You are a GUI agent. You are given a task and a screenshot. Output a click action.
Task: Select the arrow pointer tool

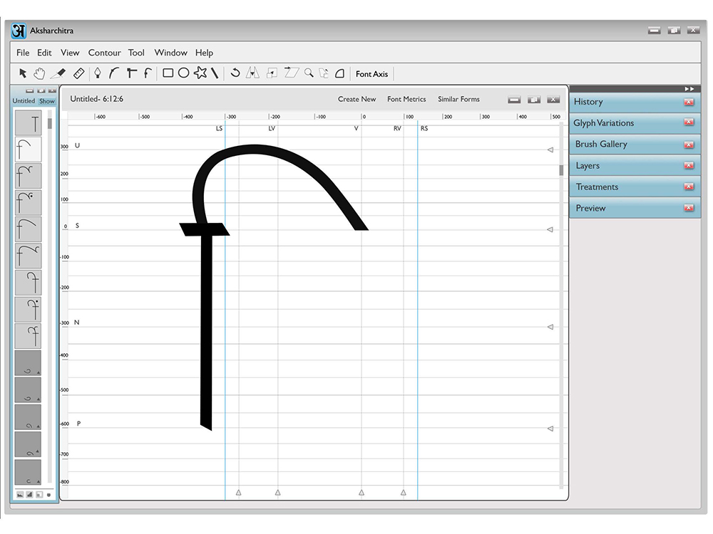[x=23, y=73]
